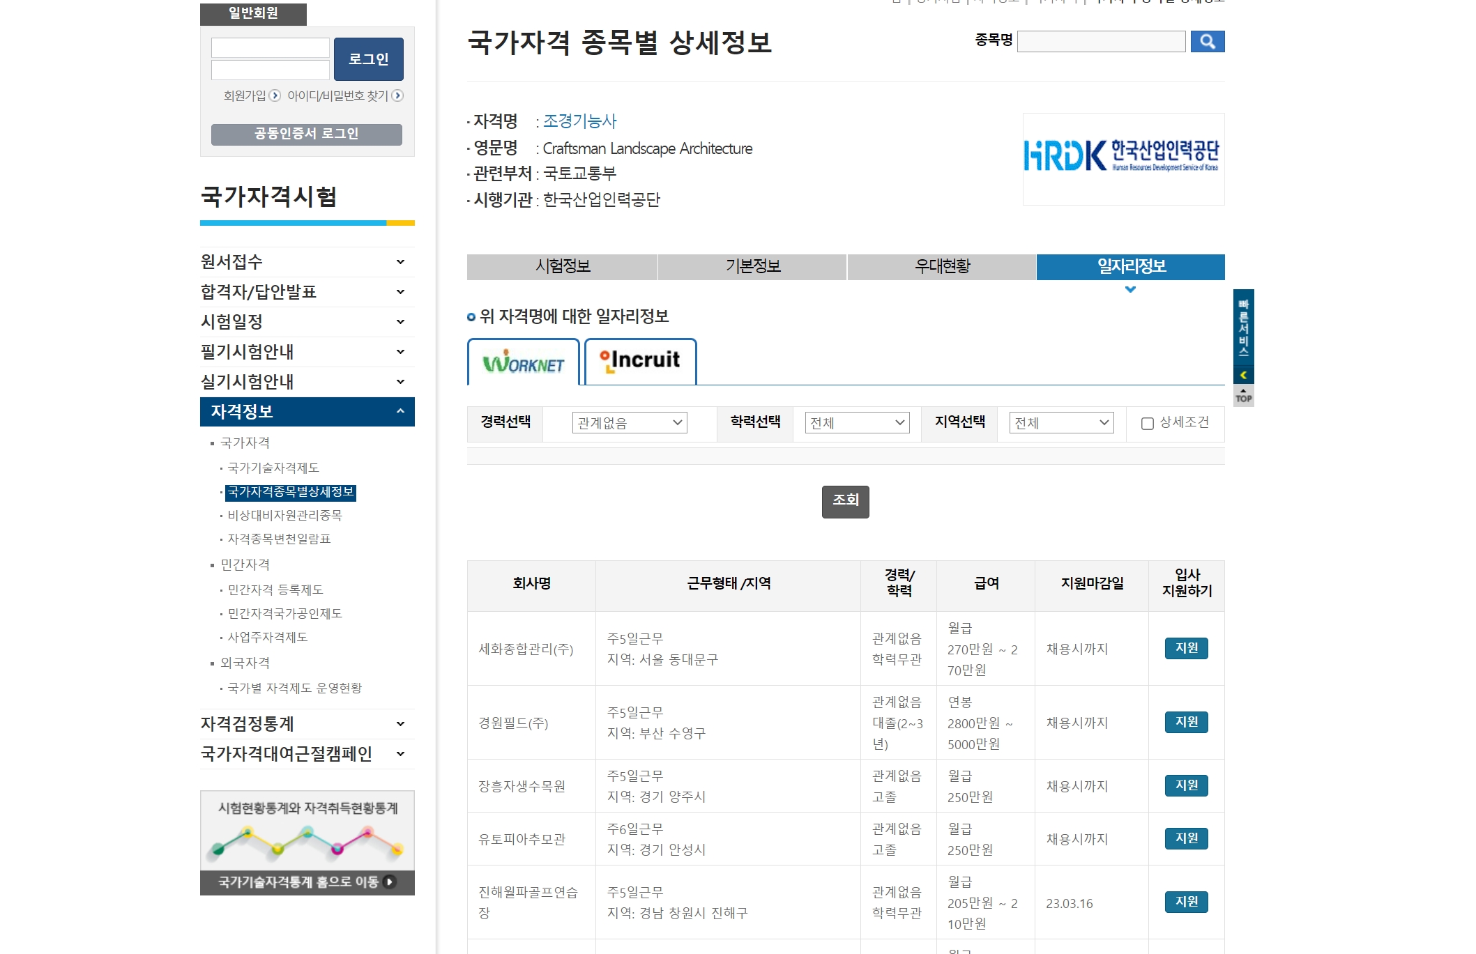Switch to the 우대현황 tab

[x=942, y=267]
